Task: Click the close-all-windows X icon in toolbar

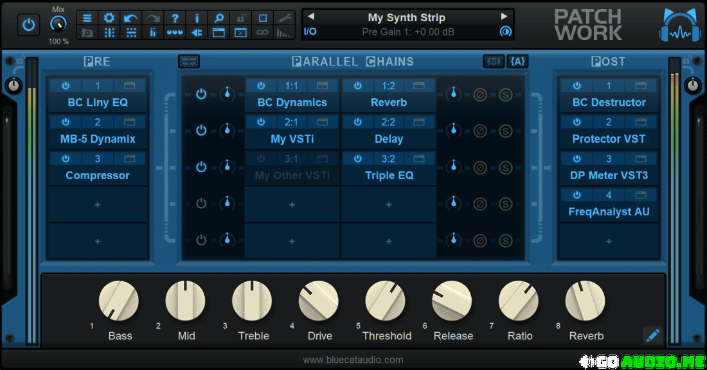Action: pos(241,33)
